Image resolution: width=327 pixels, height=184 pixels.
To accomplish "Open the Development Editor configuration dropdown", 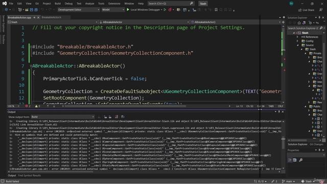I will point(78,10).
